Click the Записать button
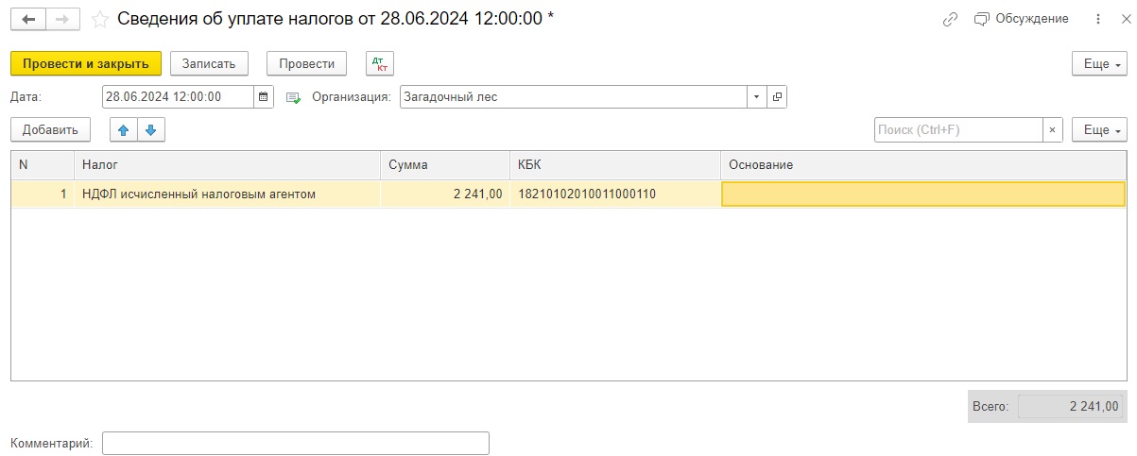Viewport: 1137px width, 456px height. click(x=209, y=63)
